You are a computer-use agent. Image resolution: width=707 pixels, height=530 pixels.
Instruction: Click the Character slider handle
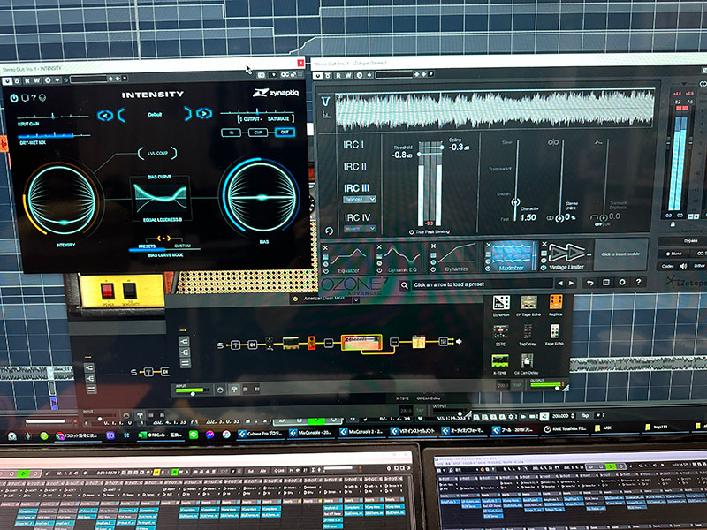tap(516, 202)
